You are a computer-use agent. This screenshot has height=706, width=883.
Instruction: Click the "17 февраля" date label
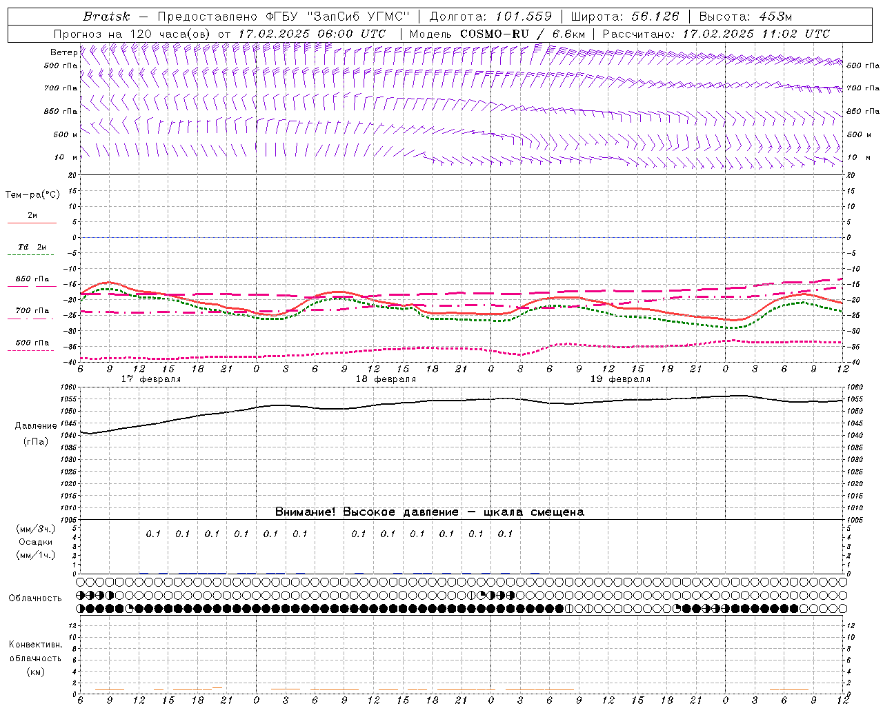[x=151, y=379]
